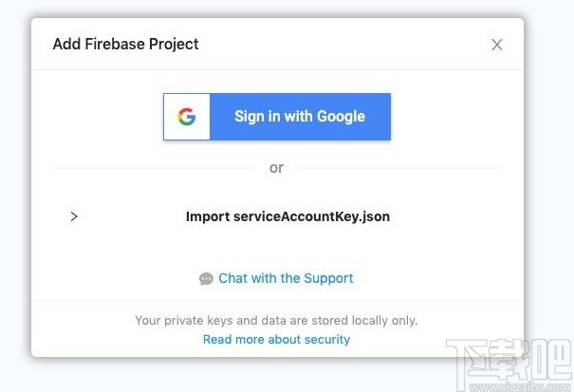Click the word Support in the chat link
Image resolution: width=574 pixels, height=392 pixels.
click(x=328, y=278)
